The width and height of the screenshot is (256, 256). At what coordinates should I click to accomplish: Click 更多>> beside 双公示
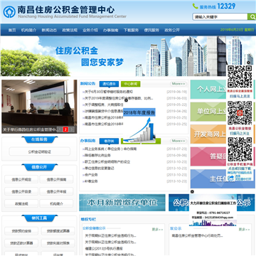244,230
